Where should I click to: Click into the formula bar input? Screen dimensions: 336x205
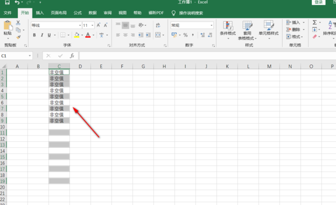(x=207, y=56)
